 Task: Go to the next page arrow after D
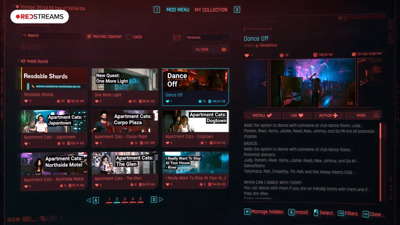pyautogui.click(x=161, y=200)
